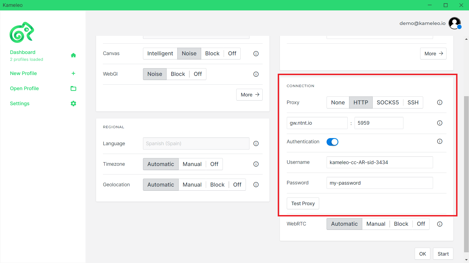The image size is (469, 263).
Task: Open the Language dropdown showing Spanish (Spain)
Action: 196,144
